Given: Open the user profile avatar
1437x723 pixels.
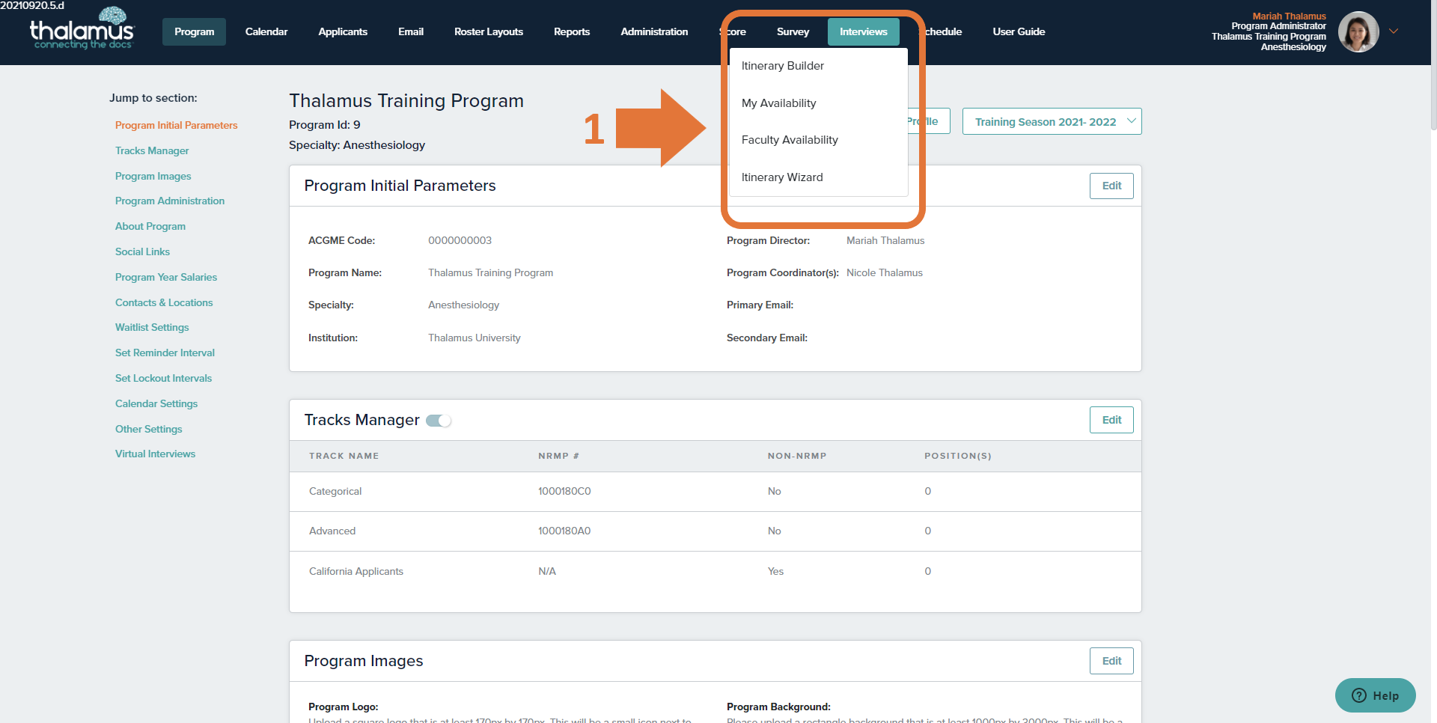Looking at the screenshot, I should (x=1358, y=31).
